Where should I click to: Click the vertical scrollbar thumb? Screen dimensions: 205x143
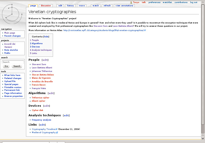coord(203,65)
